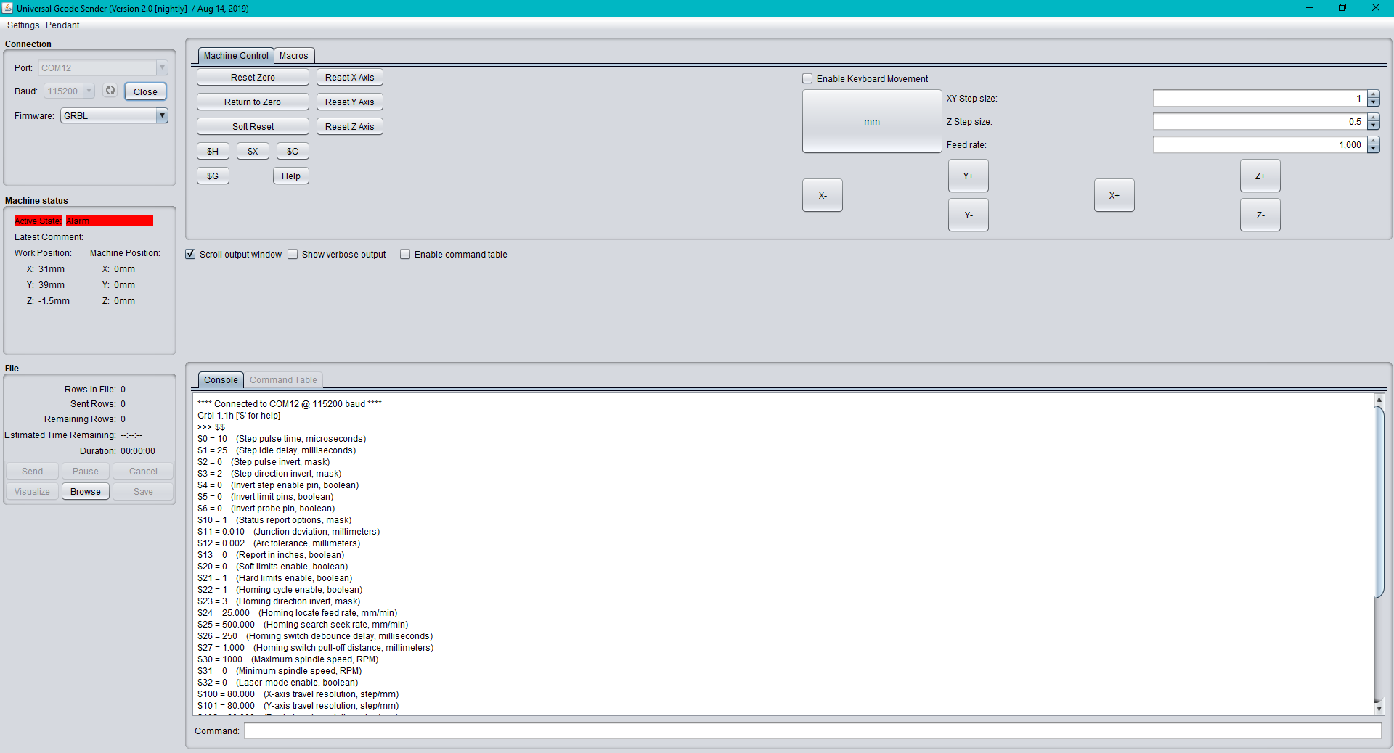Click the $G parser state button

(213, 176)
